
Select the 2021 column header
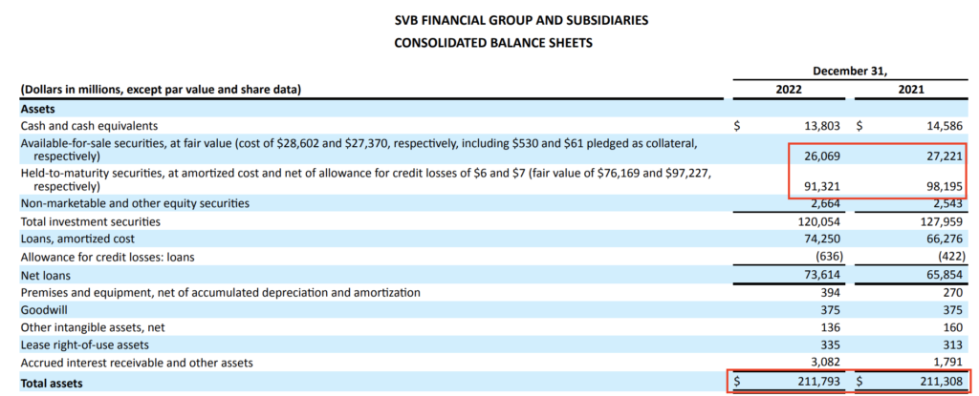pyautogui.click(x=911, y=89)
